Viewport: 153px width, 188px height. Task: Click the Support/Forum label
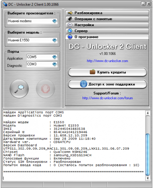pyautogui.click(x=107, y=93)
